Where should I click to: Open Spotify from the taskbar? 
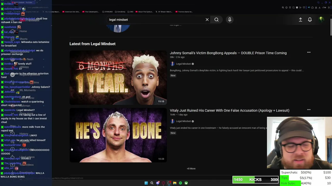(180, 183)
